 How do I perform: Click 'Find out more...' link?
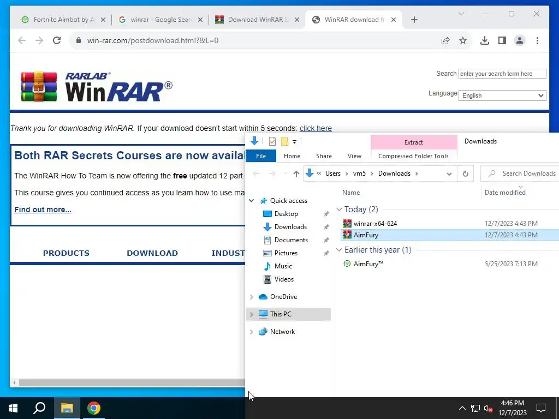pyautogui.click(x=43, y=209)
